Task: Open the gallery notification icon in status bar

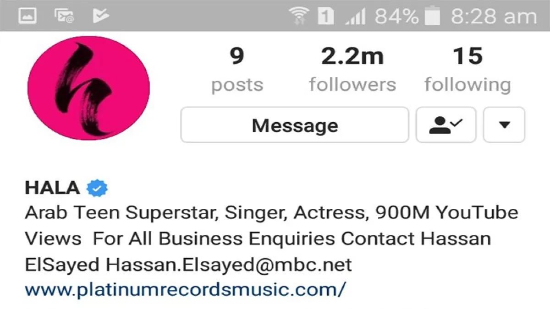Action: tap(27, 16)
